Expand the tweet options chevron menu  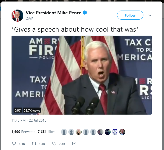pyautogui.click(x=150, y=16)
